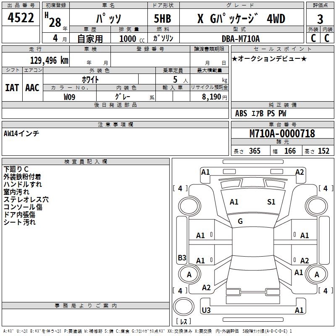The width and height of the screenshot is (336, 336).
Task: Click the sales point ★オークションデビュー★
Action: tap(269, 58)
